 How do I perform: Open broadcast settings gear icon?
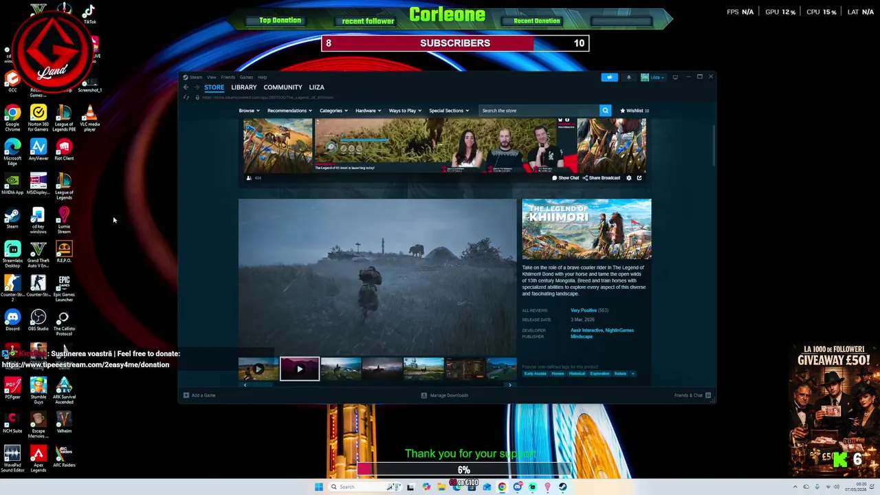(628, 178)
